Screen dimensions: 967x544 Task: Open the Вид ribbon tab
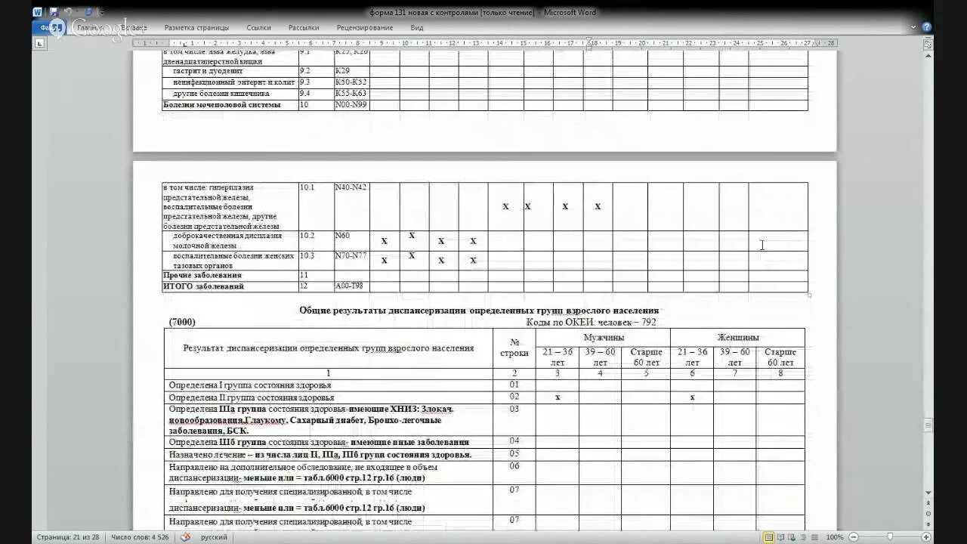[417, 27]
